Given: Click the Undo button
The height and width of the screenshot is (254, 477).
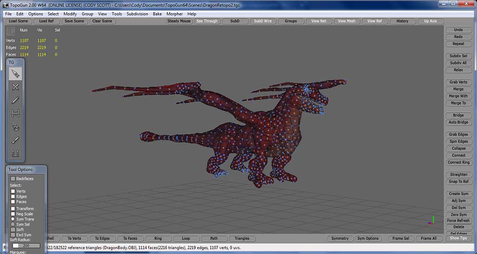Looking at the screenshot, I should 458,30.
